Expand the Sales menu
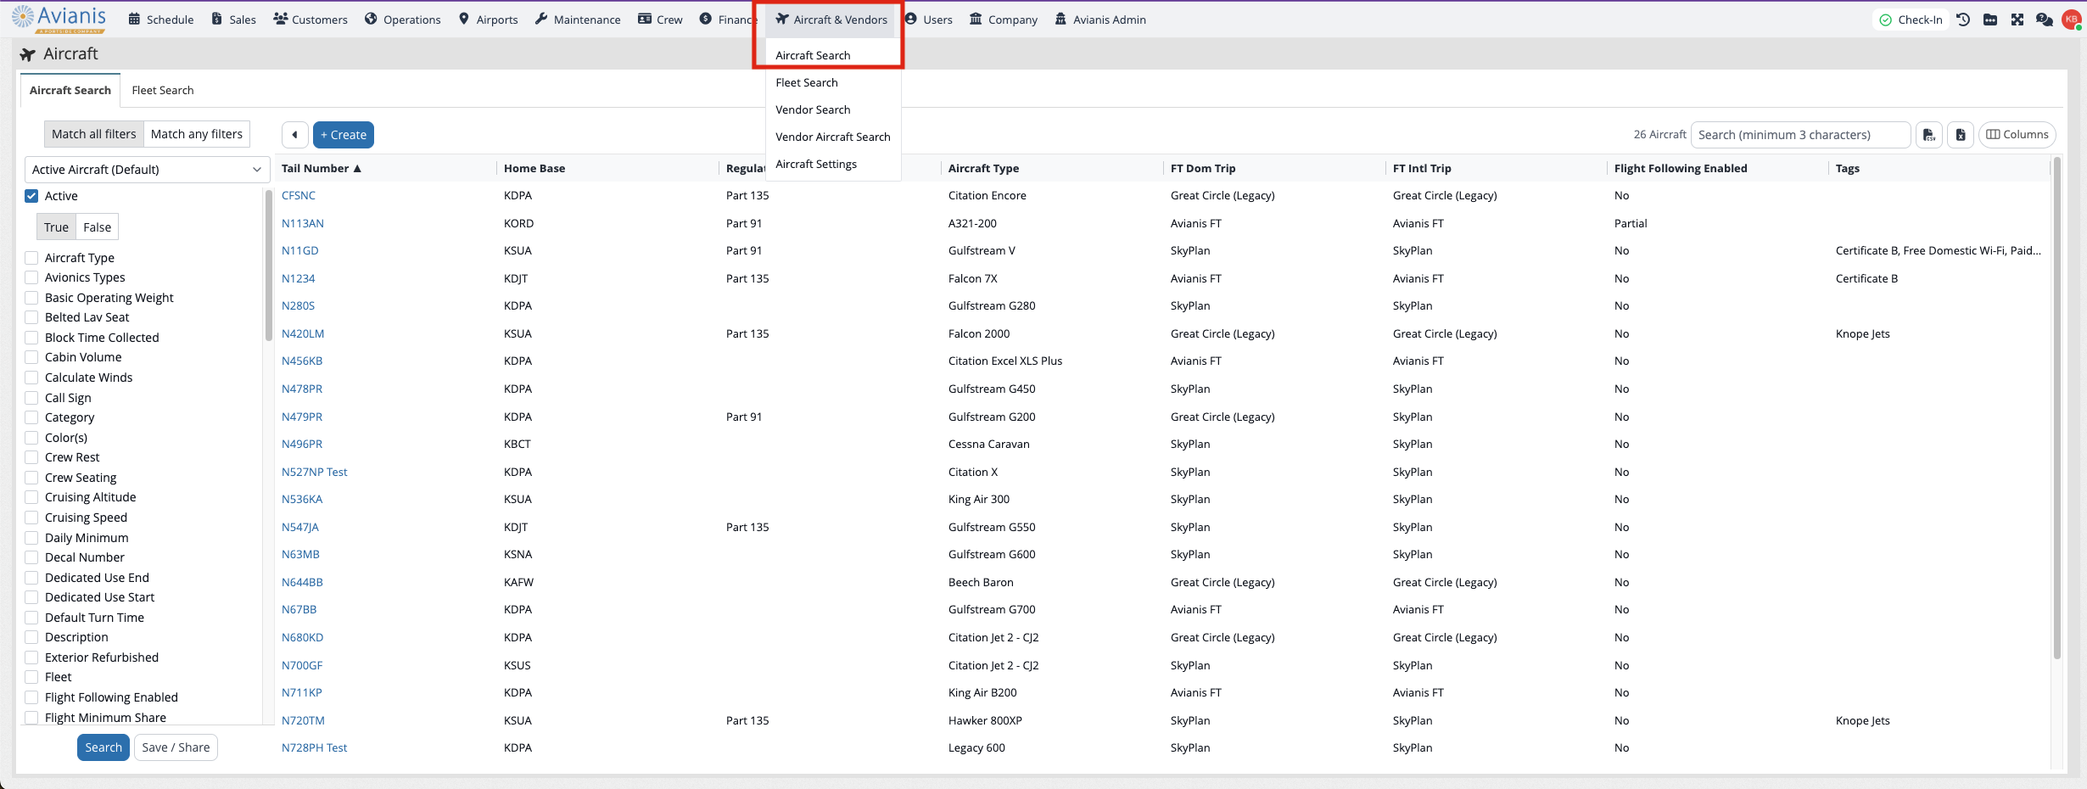2087x789 pixels. coord(233,20)
